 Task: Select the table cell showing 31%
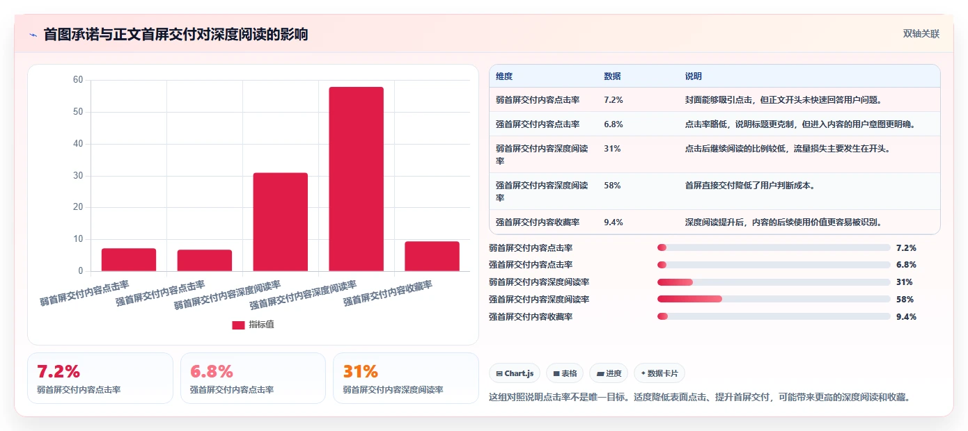[x=612, y=149]
